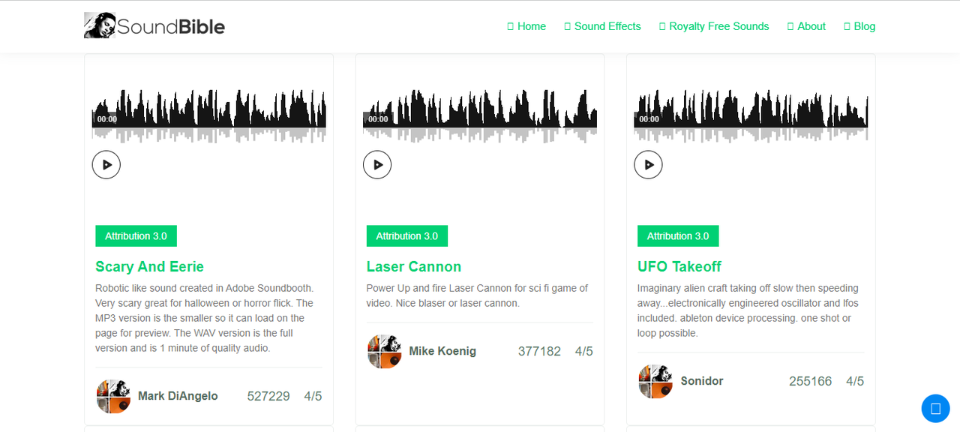This screenshot has width=960, height=432.
Task: Click the Scary And Eerie description text
Action: click(x=205, y=318)
